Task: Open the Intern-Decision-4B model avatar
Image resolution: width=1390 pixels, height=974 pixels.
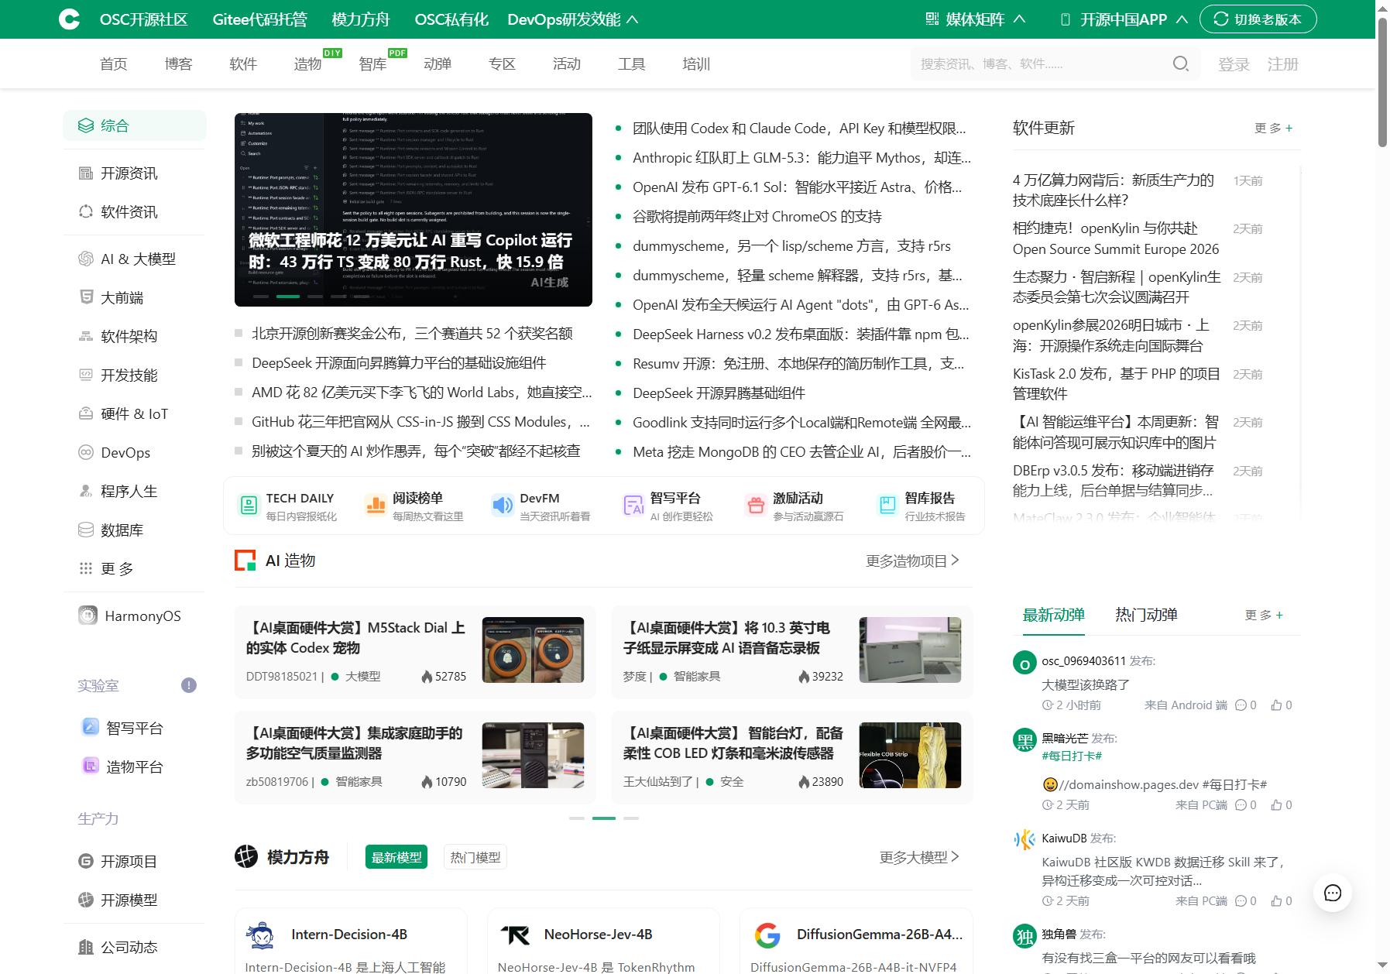Action: 260,935
